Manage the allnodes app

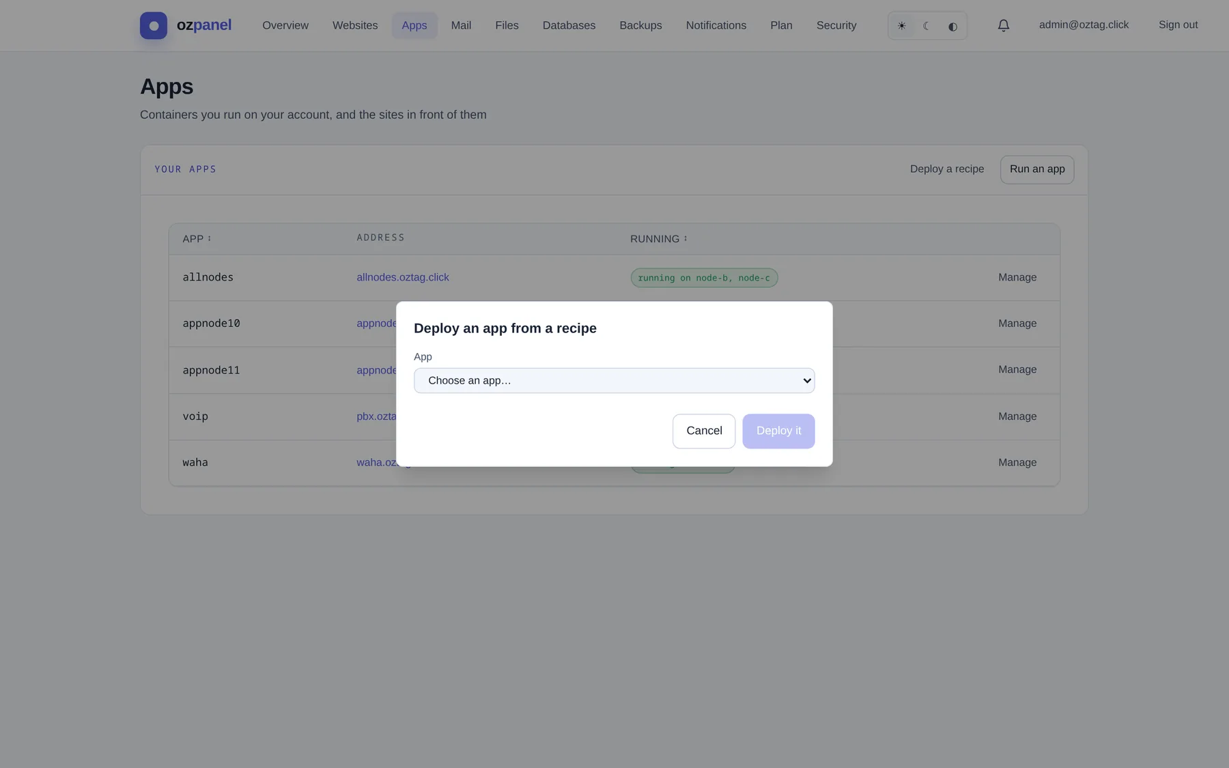click(x=1017, y=277)
